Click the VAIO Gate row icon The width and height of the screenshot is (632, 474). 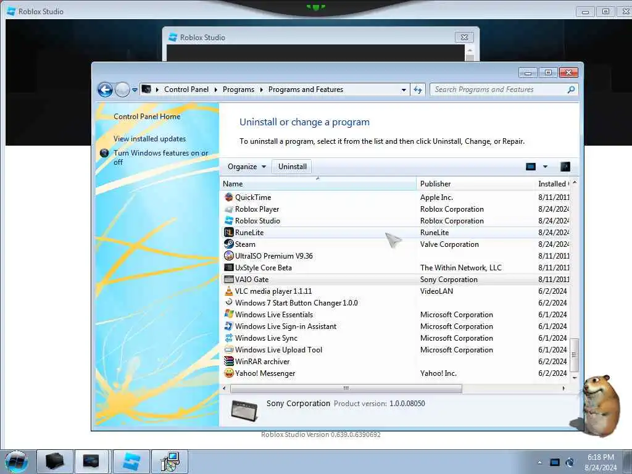229,279
